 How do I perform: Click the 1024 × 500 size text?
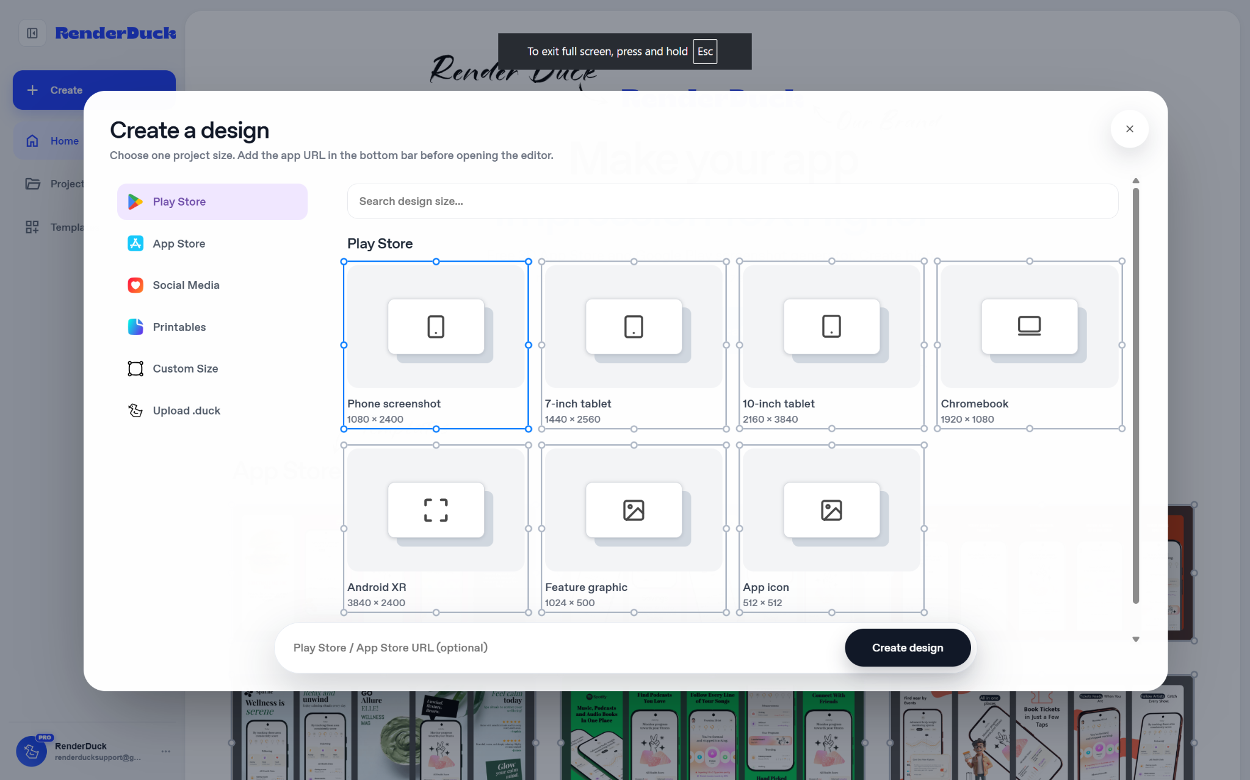tap(569, 603)
